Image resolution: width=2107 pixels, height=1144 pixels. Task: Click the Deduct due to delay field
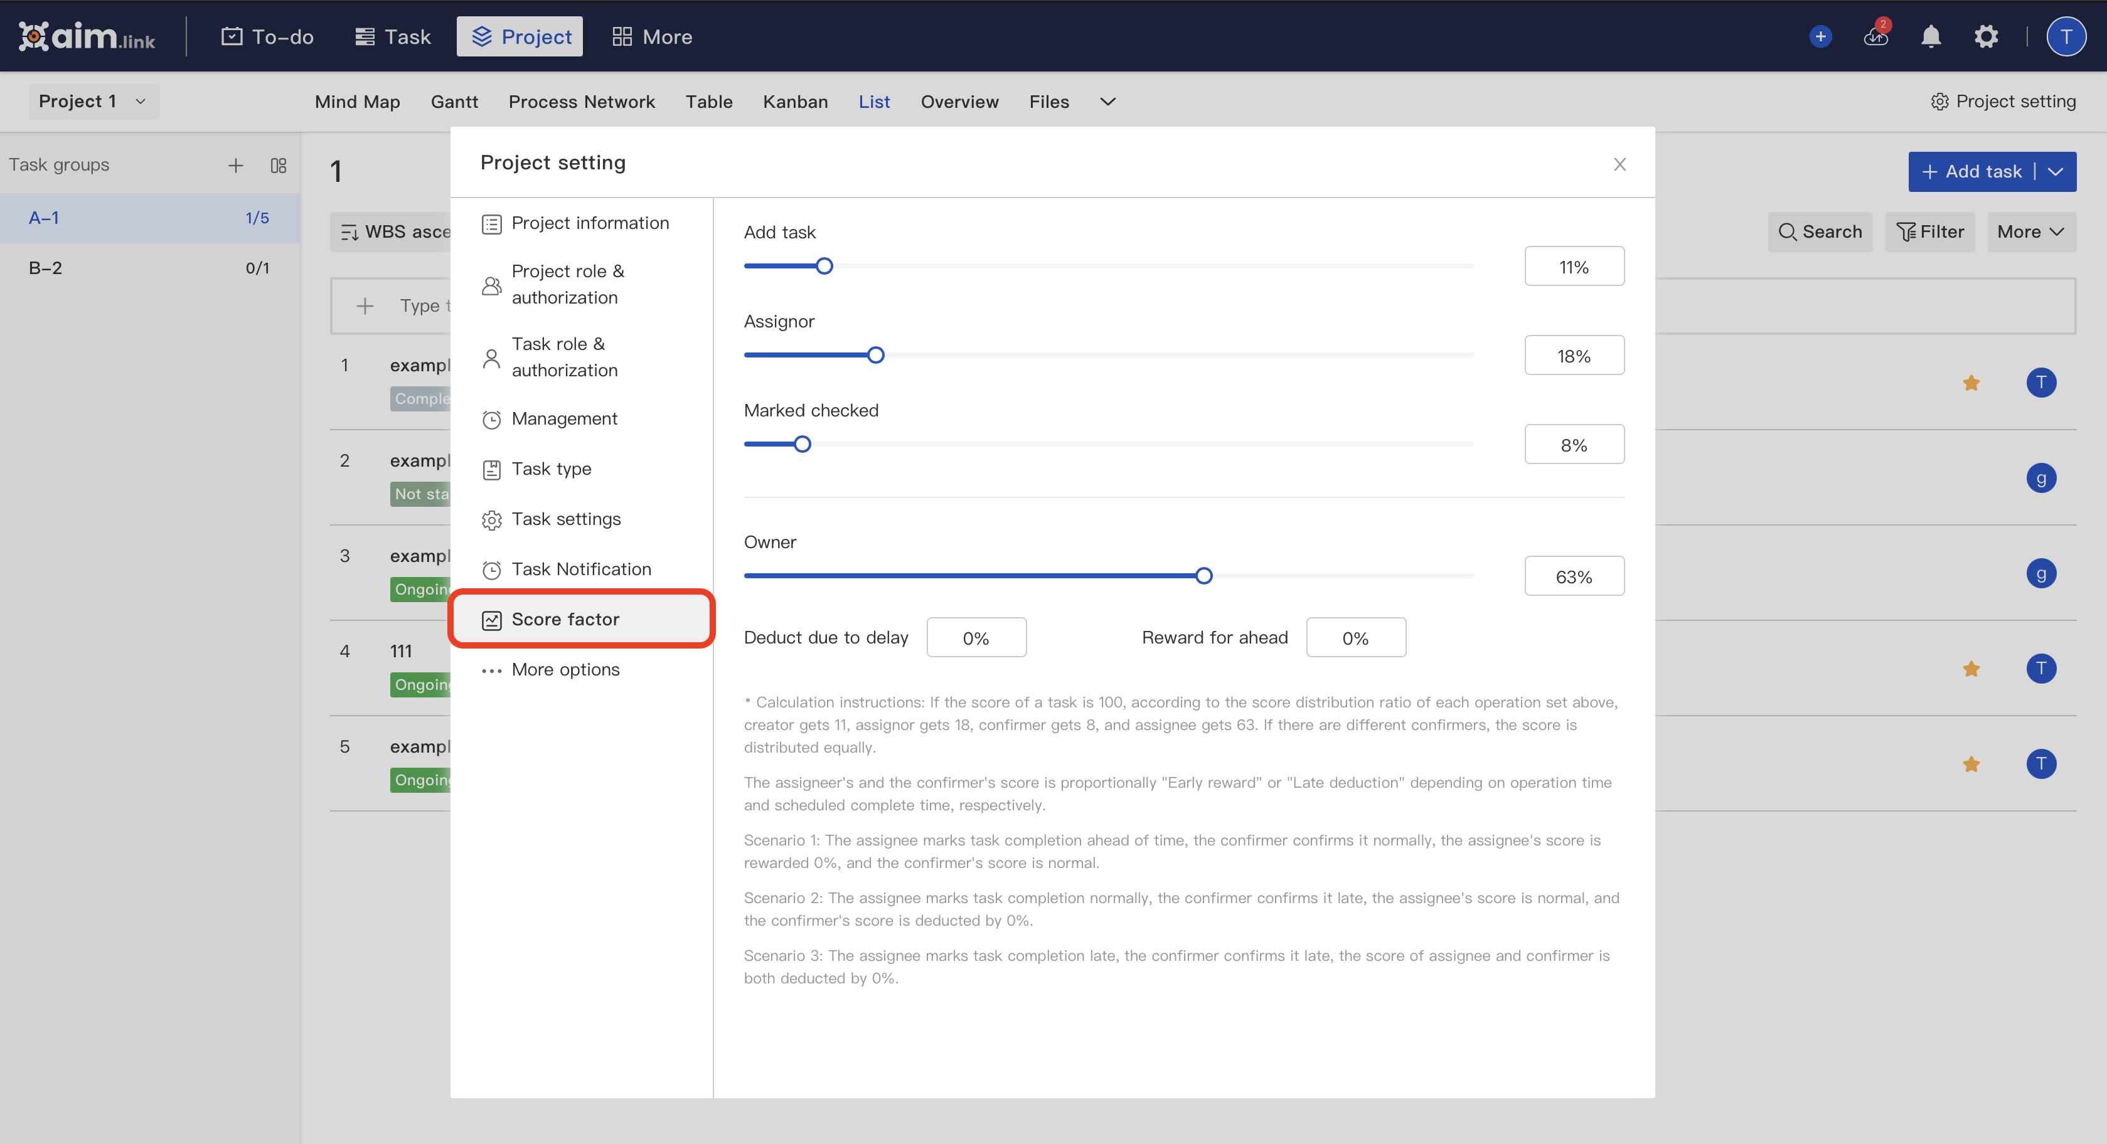(x=976, y=638)
